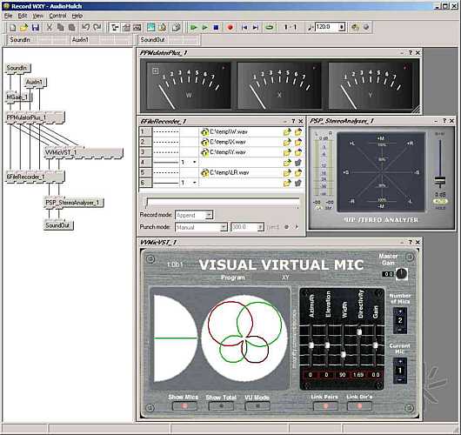The width and height of the screenshot is (461, 435).
Task: Click the Copy icon in the toolbar
Action: click(61, 28)
